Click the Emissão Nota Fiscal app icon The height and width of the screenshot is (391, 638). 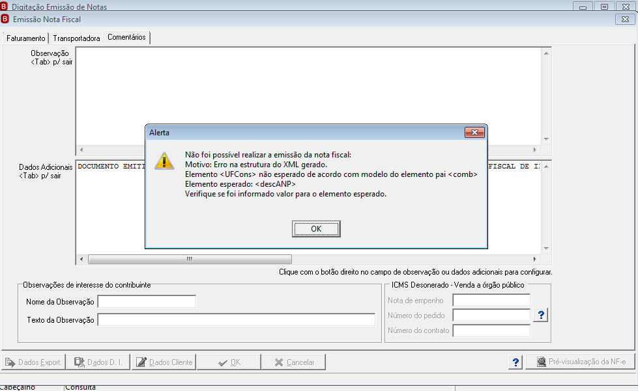pos(5,19)
